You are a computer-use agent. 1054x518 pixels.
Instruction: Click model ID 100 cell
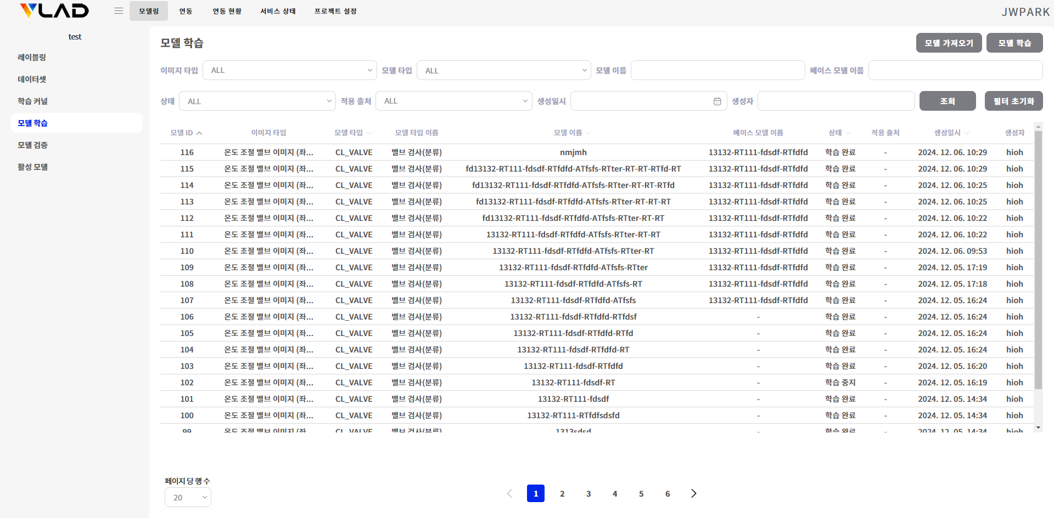pos(187,415)
